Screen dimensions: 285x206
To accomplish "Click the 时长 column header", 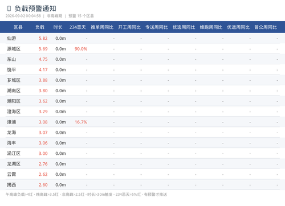I will click(58, 27).
